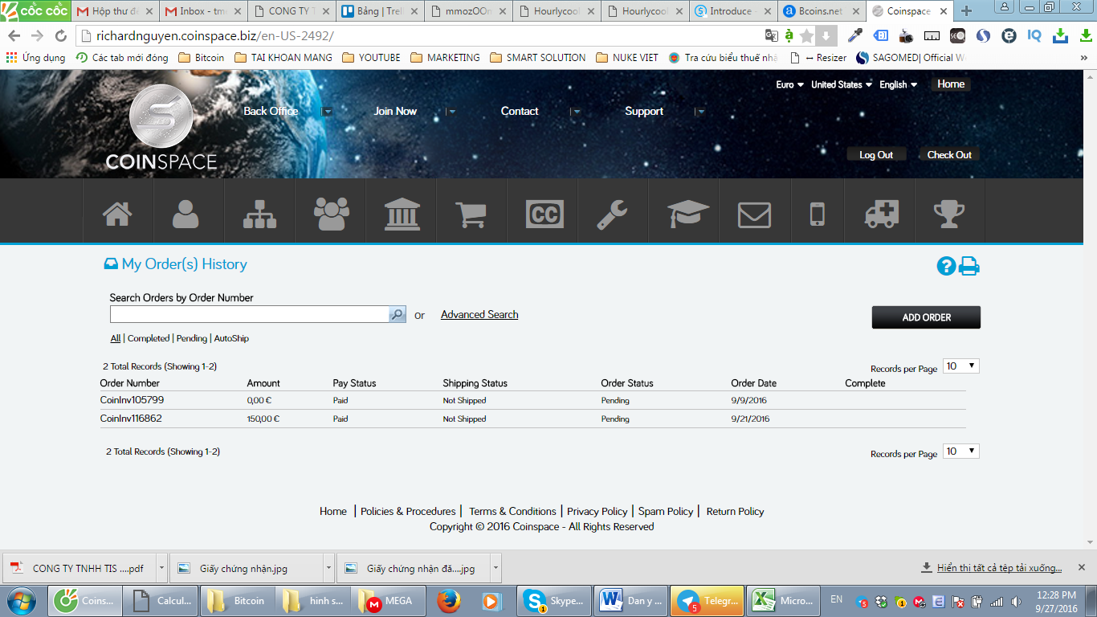
Task: Click the Order Date column header
Action: [753, 383]
